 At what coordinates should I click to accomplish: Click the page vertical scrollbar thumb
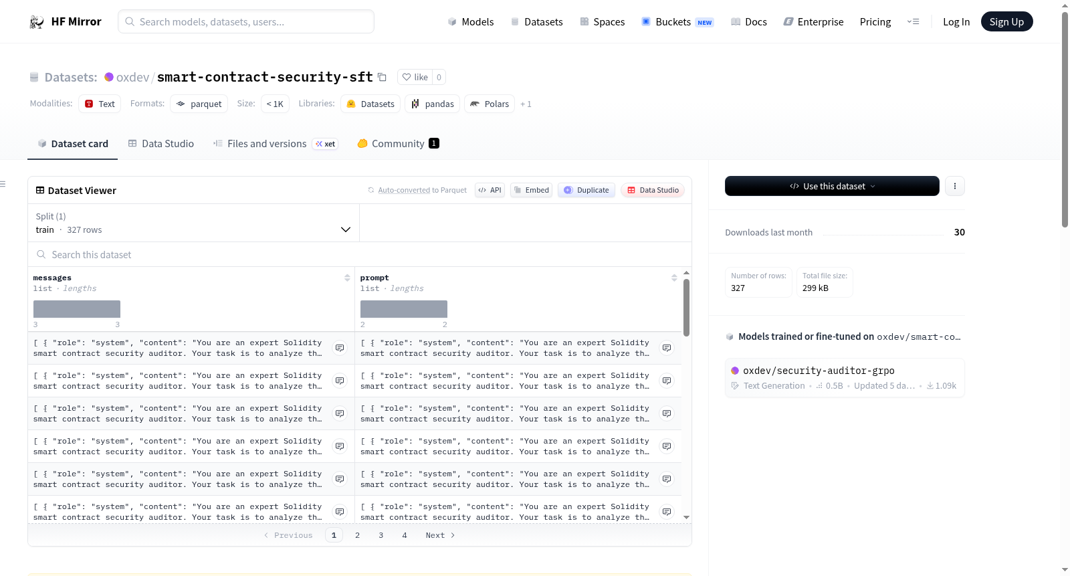pos(1065,120)
